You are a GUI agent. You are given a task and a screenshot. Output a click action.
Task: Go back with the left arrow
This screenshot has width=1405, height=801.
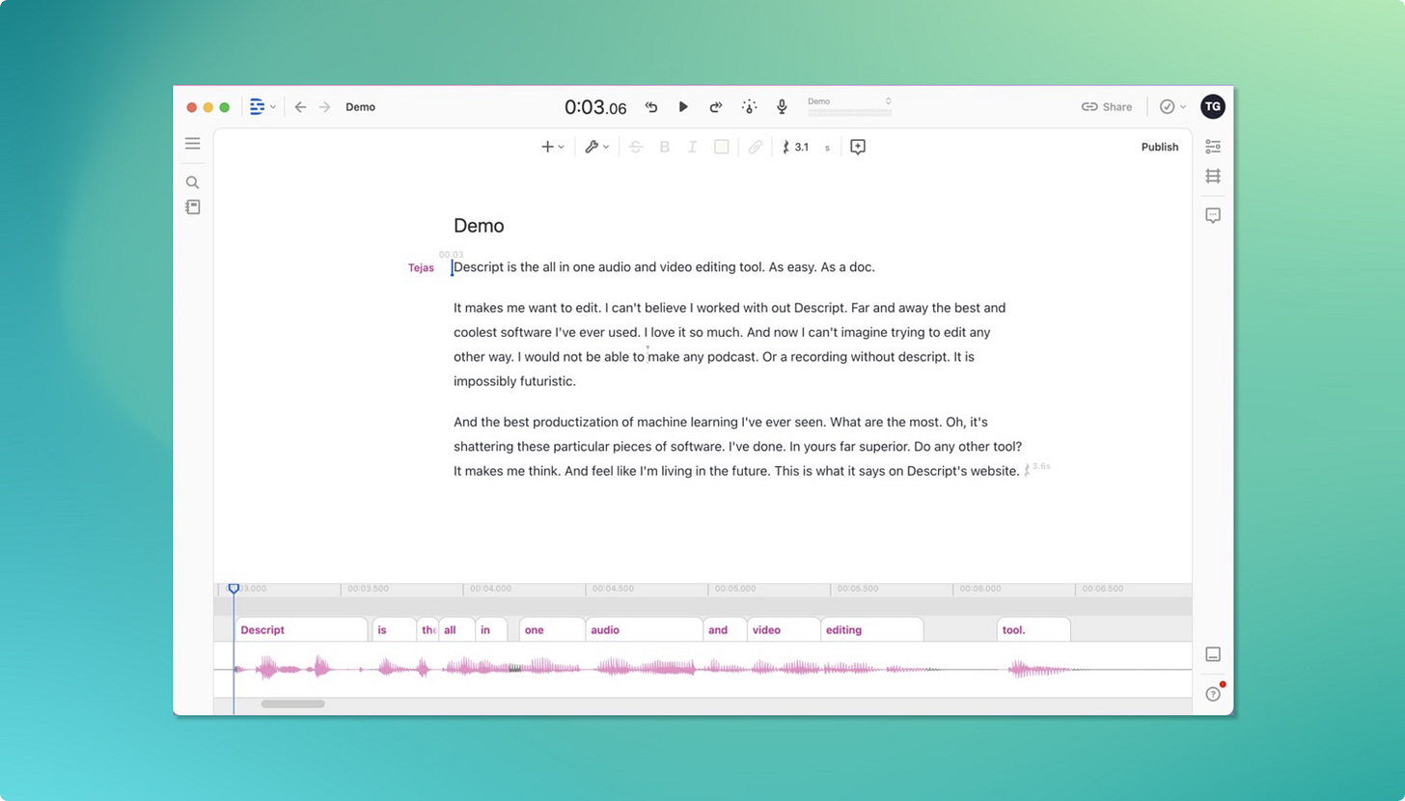click(300, 107)
